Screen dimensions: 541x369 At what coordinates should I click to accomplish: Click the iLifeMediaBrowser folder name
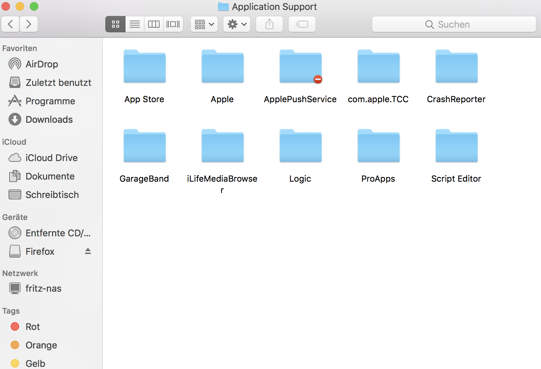pyautogui.click(x=222, y=184)
